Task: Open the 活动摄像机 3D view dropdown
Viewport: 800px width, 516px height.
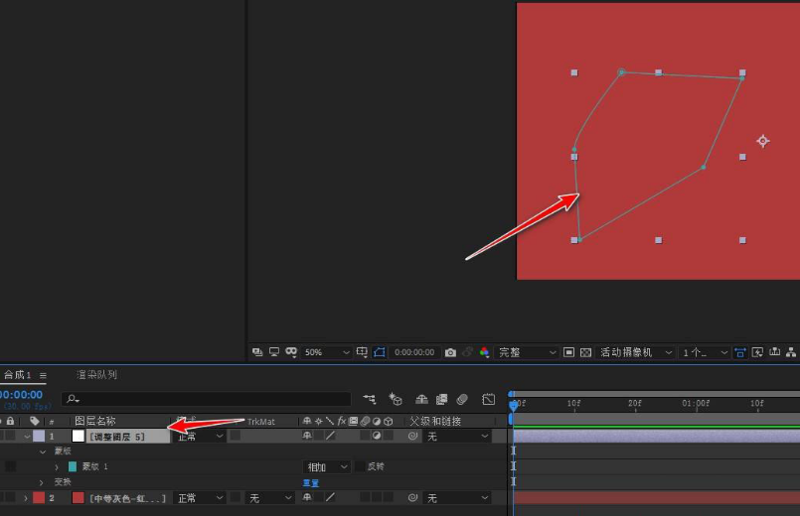Action: pos(636,352)
